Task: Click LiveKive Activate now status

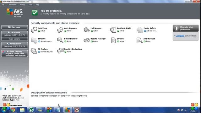Action: coord(45,41)
